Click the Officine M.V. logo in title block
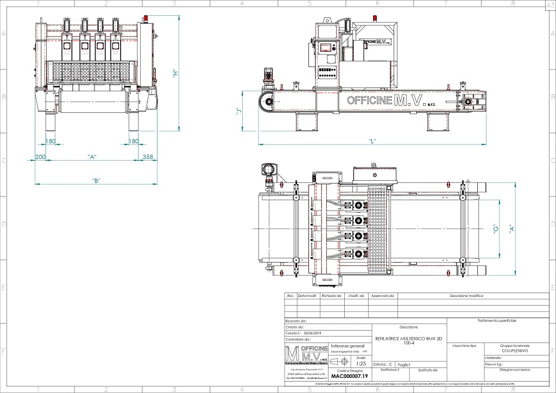Viewport: 556px width, 393px height. (x=307, y=355)
